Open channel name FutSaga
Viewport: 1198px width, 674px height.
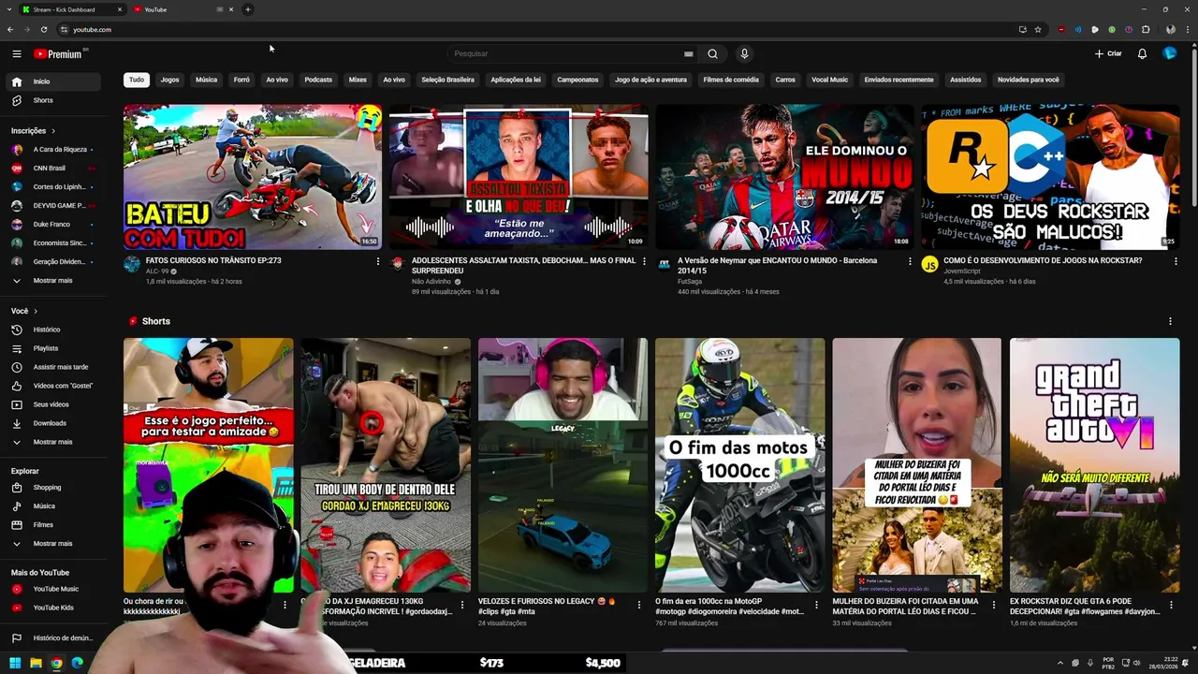[691, 281]
